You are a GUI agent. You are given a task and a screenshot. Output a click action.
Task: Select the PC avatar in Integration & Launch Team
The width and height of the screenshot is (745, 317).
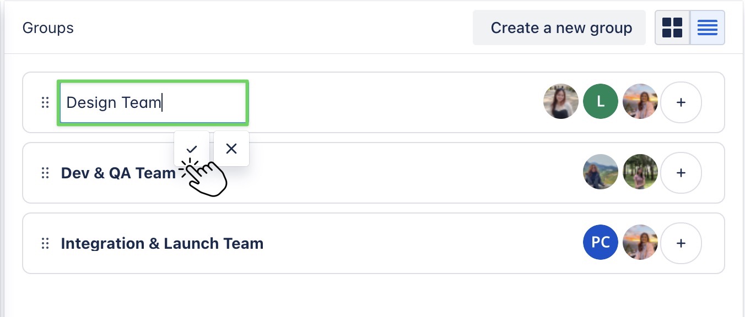[601, 242]
